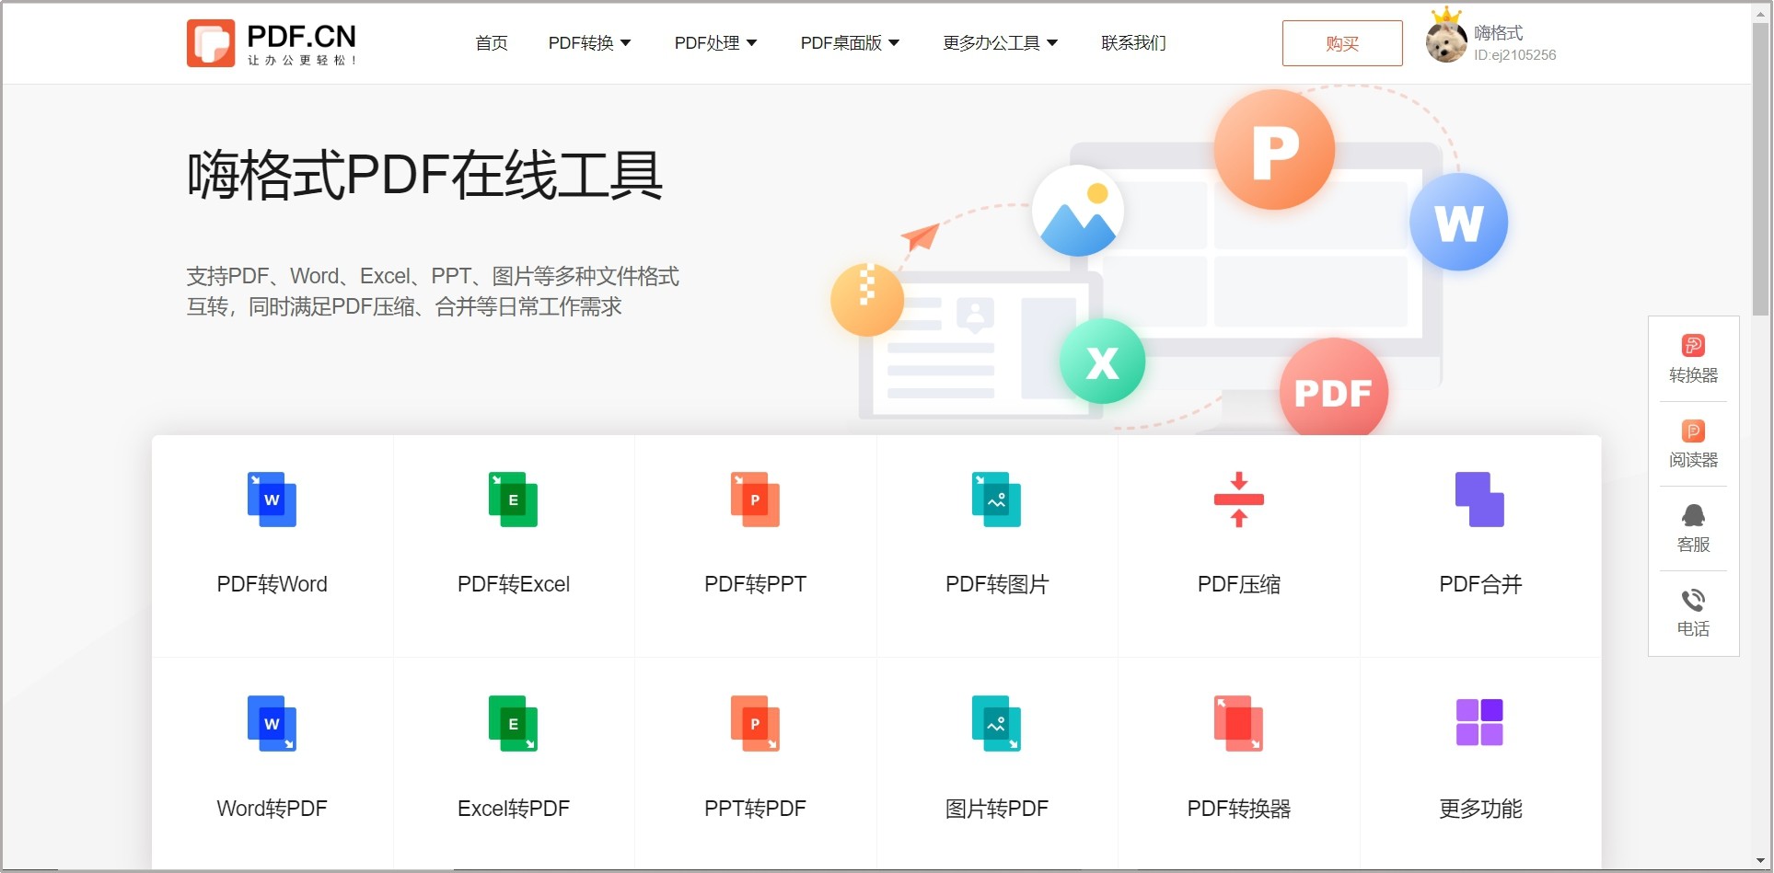Image resolution: width=1774 pixels, height=873 pixels.
Task: Open the PDF合并 merge icon
Action: [x=1479, y=500]
